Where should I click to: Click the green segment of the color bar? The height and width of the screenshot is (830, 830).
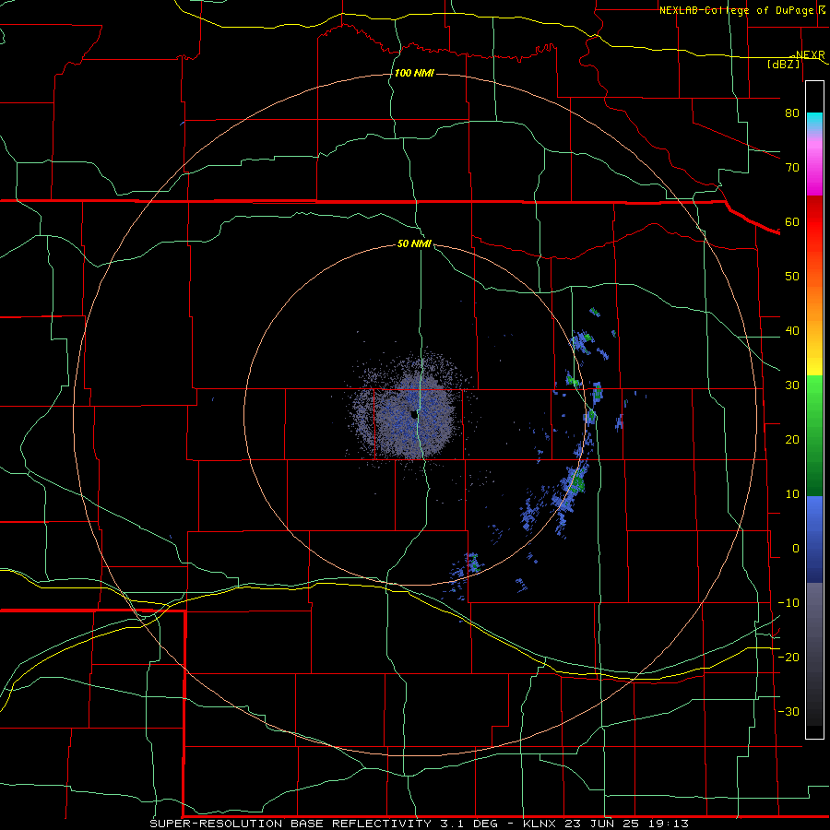[814, 435]
